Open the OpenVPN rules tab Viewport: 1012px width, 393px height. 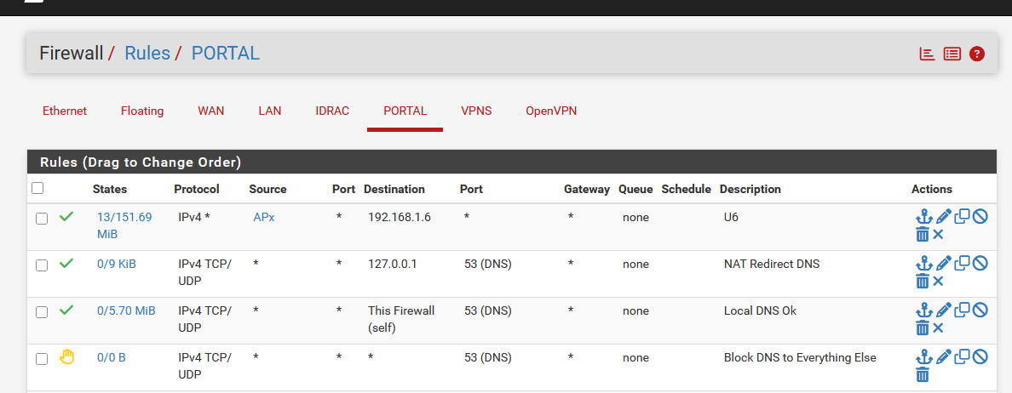551,111
